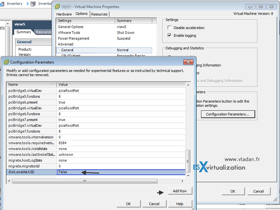Image resolution: width=280 pixels, height=210 pixels.
Task: Click OK in Virtual Machine Properties window
Action: (x=233, y=191)
